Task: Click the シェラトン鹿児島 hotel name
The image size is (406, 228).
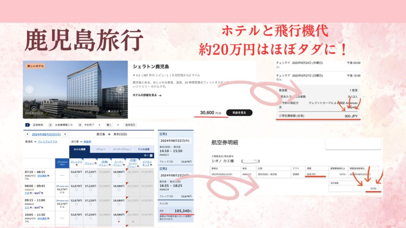Action: point(151,66)
